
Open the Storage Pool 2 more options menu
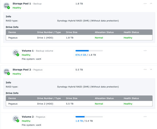pyautogui.click(x=145, y=69)
